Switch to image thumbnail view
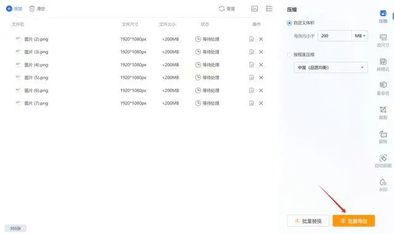Viewport: 394px width, 234px height. [254, 9]
